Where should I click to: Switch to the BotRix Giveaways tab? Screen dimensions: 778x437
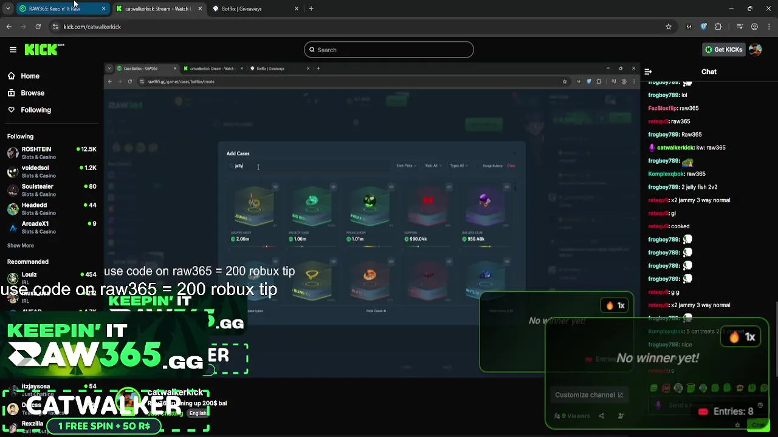254,8
